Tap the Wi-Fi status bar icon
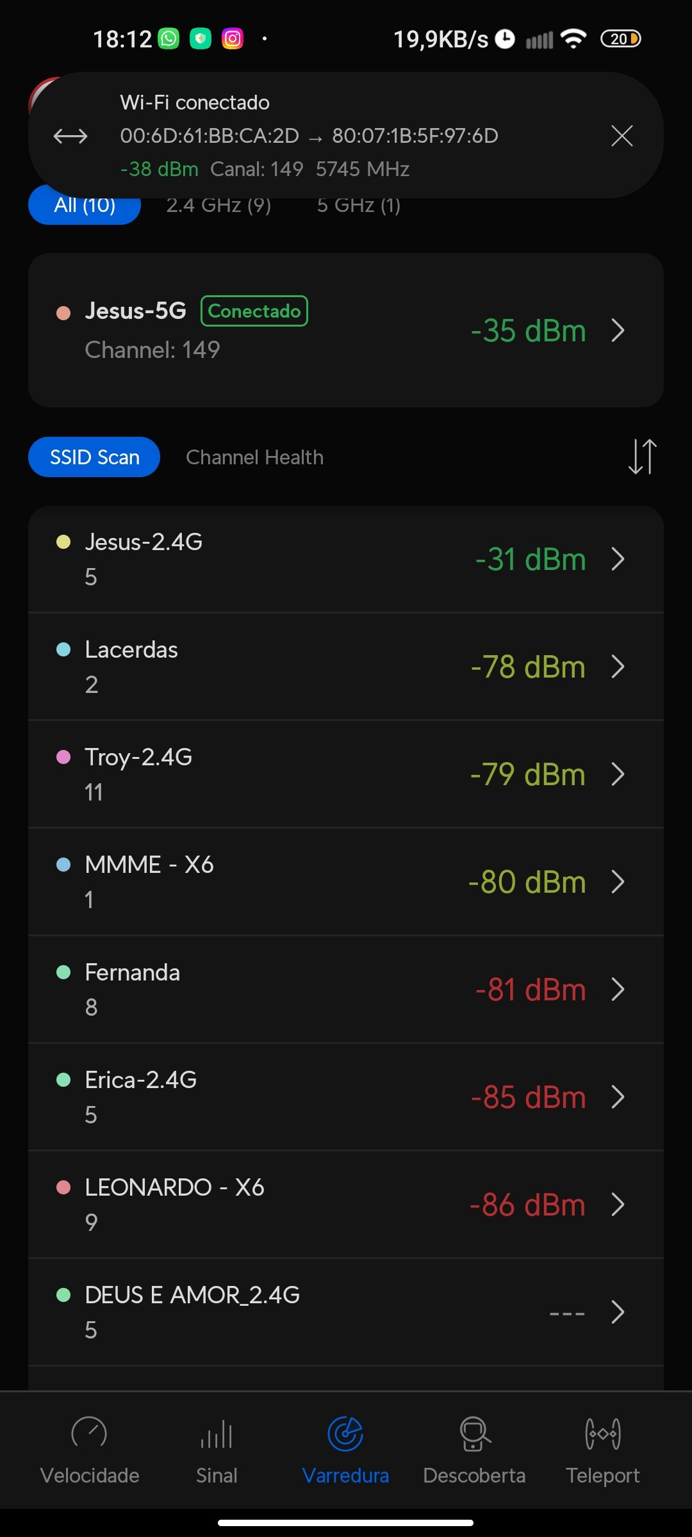The height and width of the screenshot is (1537, 692). click(x=573, y=39)
